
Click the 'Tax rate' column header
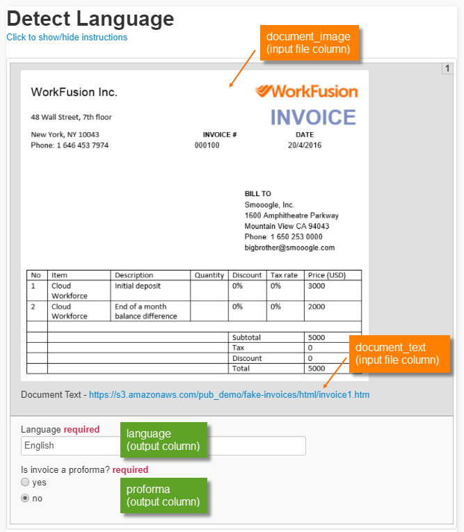(x=284, y=275)
